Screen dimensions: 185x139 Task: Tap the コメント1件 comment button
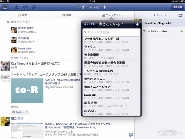pyautogui.click(x=20, y=112)
